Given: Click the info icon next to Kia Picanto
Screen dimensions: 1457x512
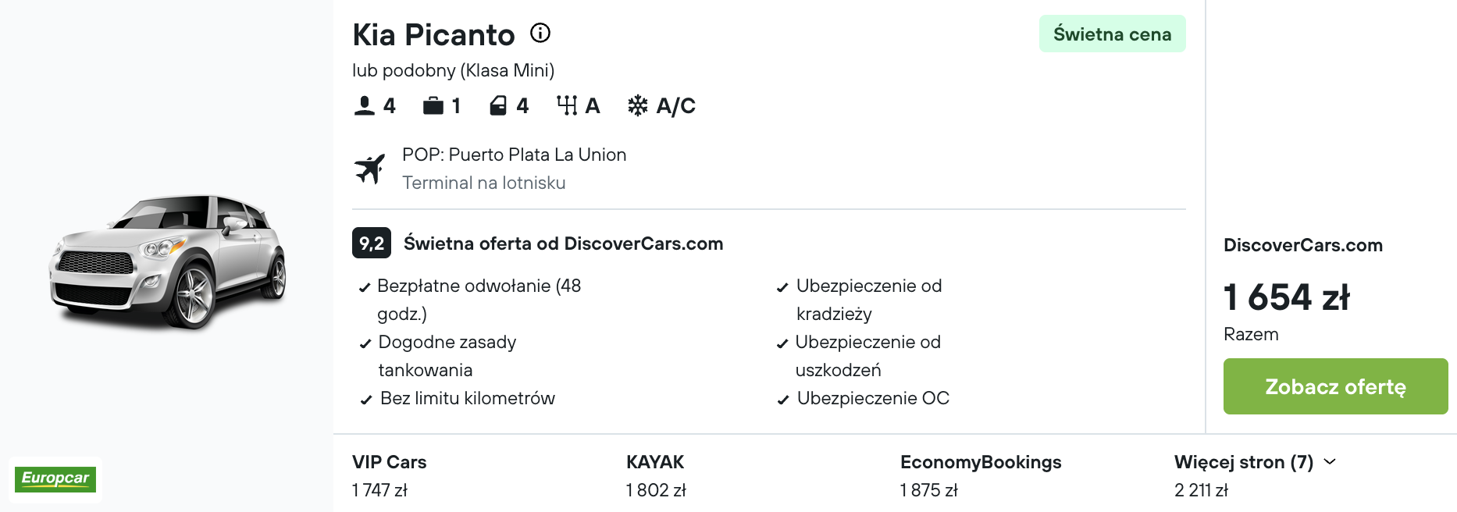Looking at the screenshot, I should click(x=540, y=33).
